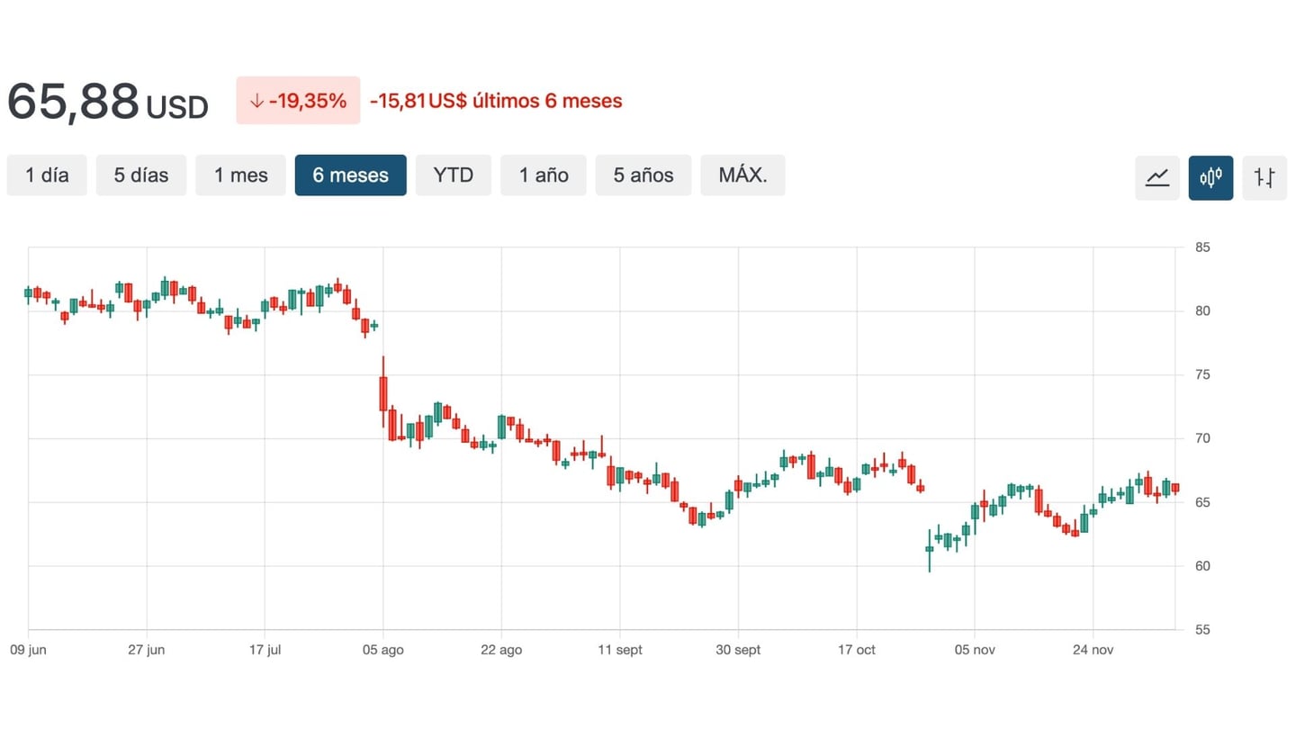Screen dimensions: 1296x729
Task: Switch to the OHLC bar chart icon
Action: click(x=1264, y=177)
